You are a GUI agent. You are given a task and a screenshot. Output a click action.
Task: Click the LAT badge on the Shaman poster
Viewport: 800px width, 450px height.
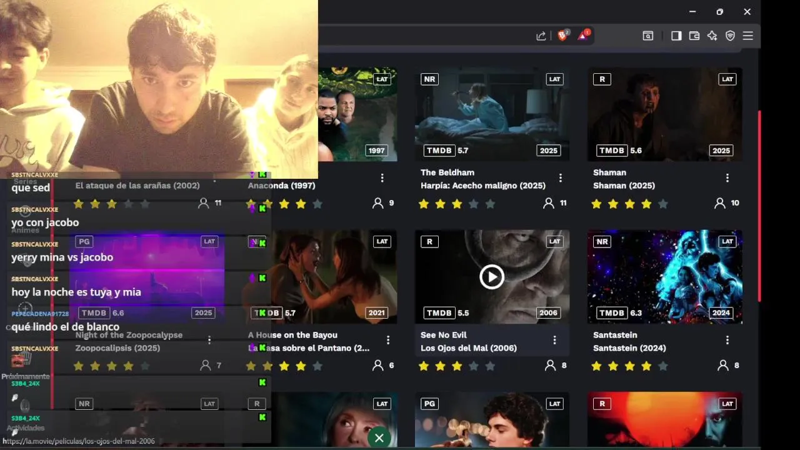coord(727,79)
